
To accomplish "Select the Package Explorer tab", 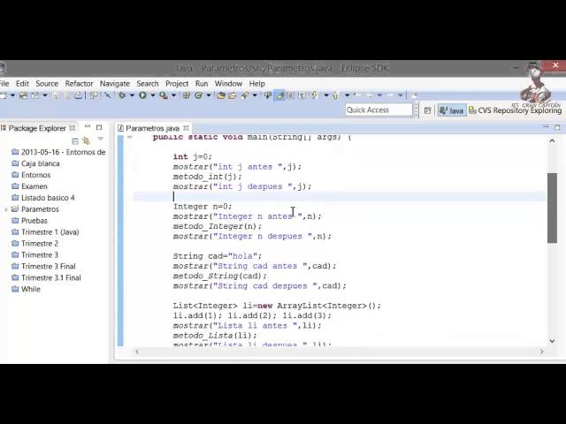I will (37, 128).
